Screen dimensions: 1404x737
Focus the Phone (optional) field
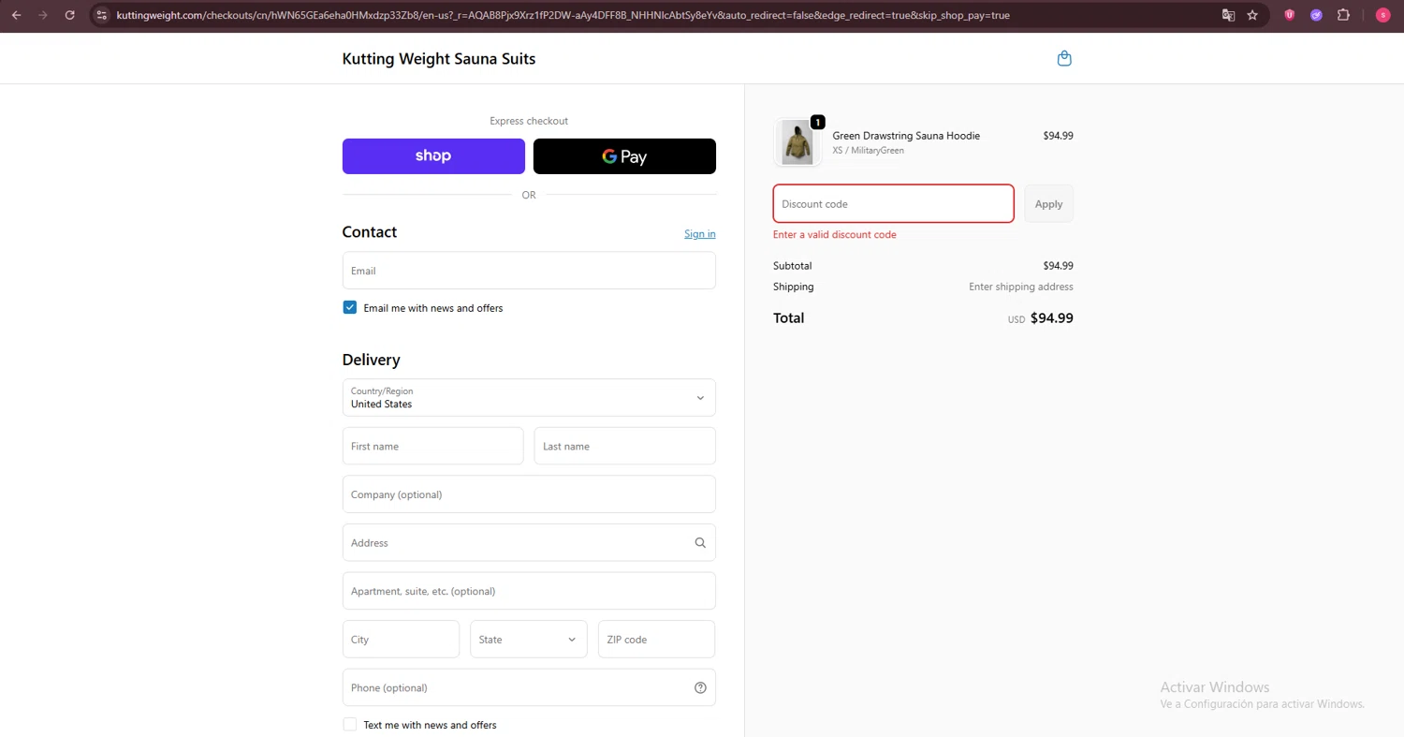(x=529, y=687)
